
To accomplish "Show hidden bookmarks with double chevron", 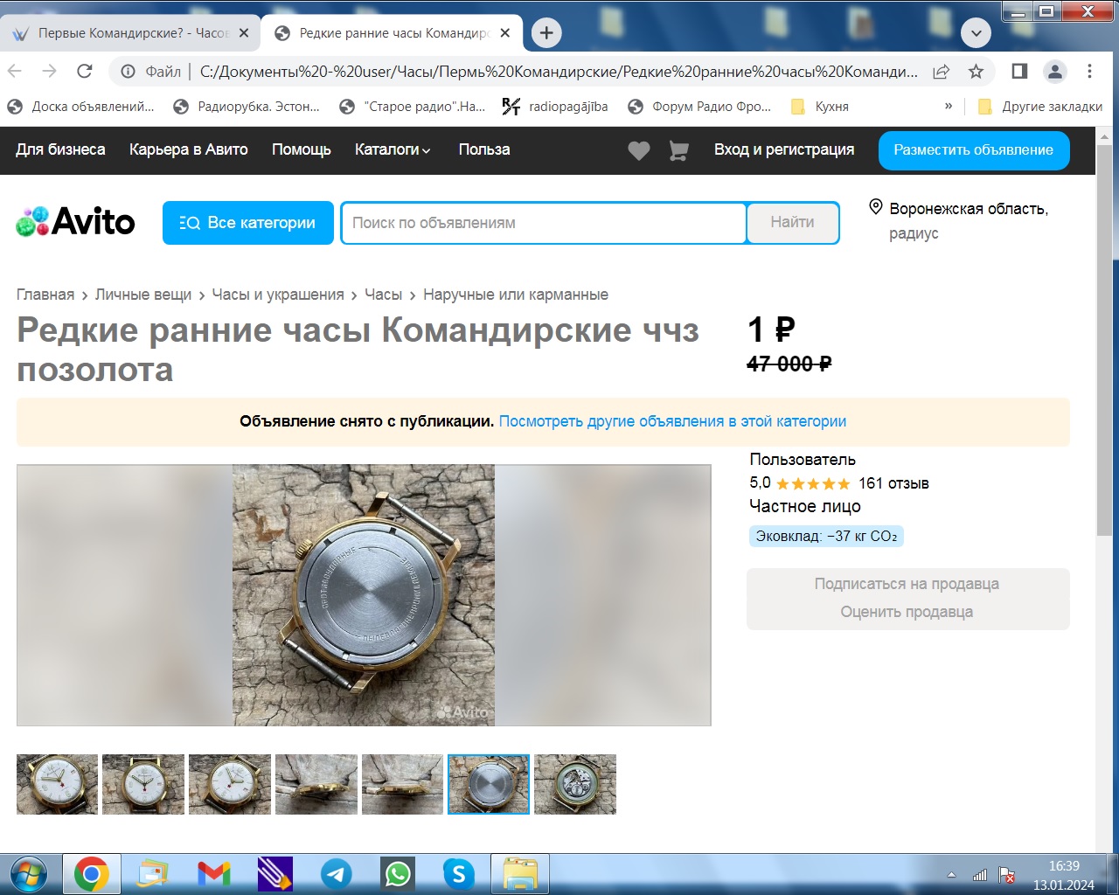I will 949,106.
